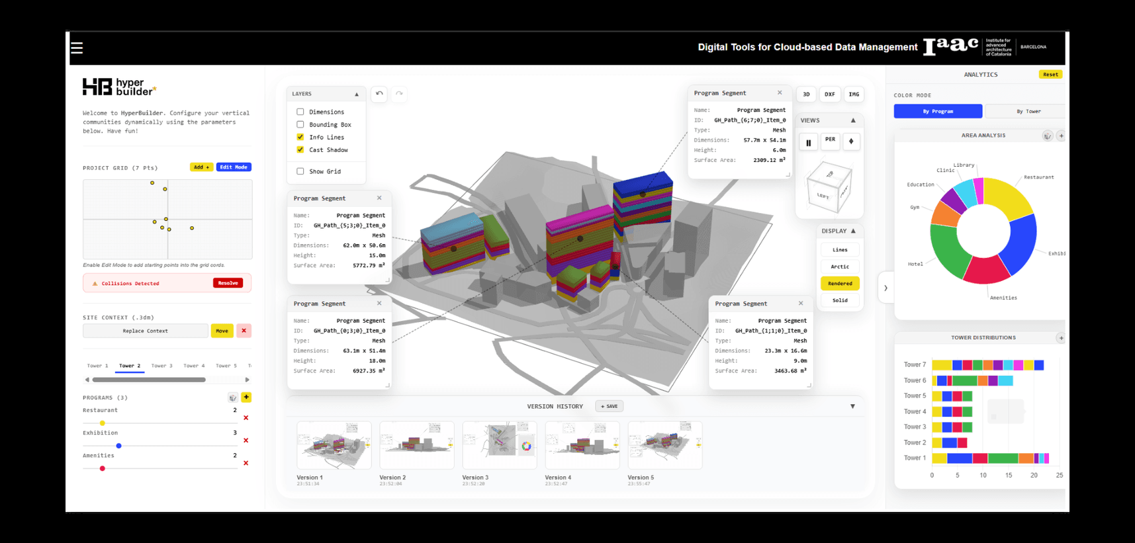Enable the Bounding Box checkbox
Screen dimensions: 1135x543
coord(300,124)
